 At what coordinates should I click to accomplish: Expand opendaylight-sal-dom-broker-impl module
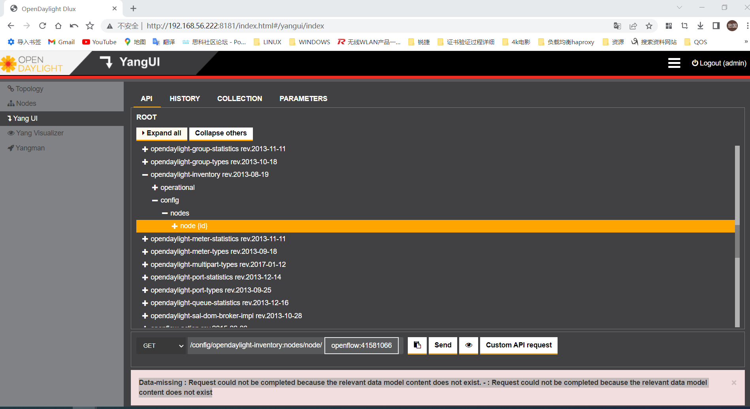tap(145, 316)
